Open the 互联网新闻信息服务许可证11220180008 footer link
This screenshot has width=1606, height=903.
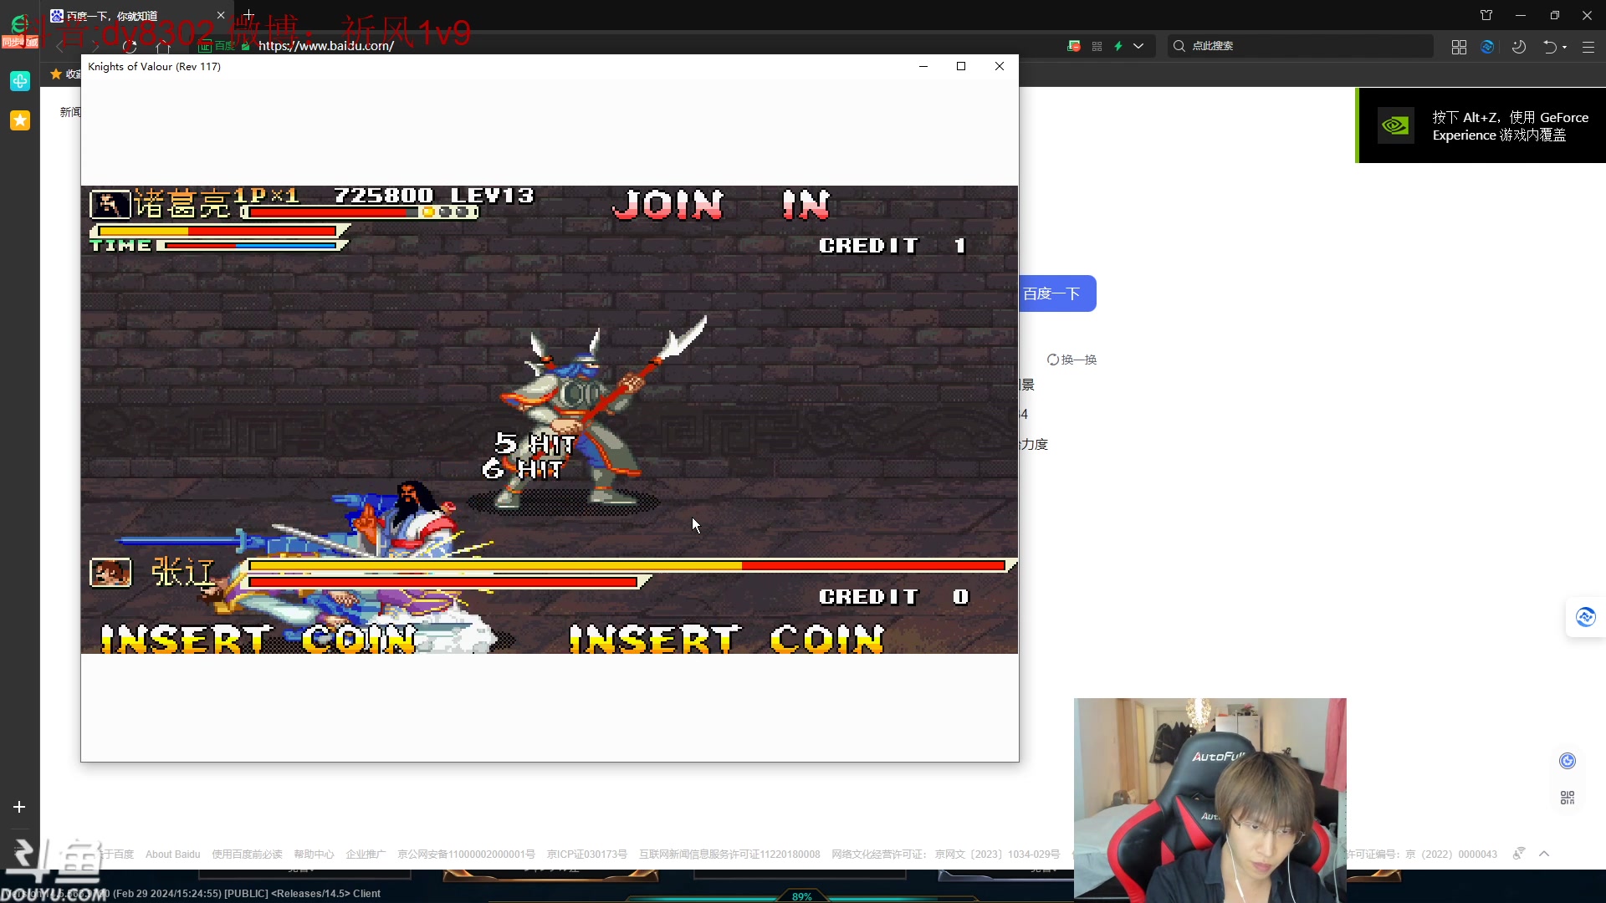tap(729, 855)
